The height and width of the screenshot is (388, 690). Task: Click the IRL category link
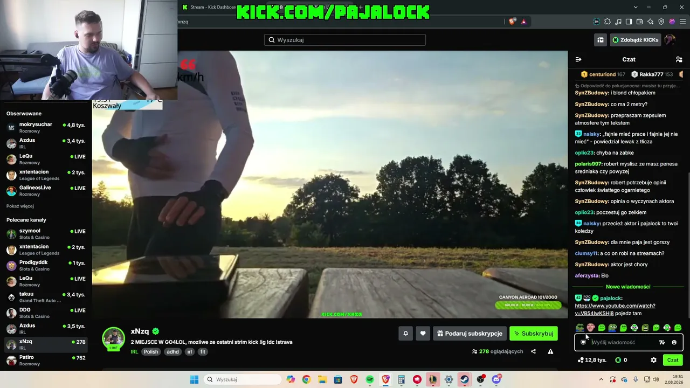coord(134,352)
